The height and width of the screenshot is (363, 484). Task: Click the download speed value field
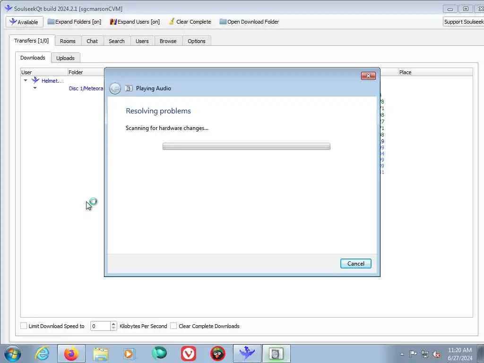coord(100,326)
